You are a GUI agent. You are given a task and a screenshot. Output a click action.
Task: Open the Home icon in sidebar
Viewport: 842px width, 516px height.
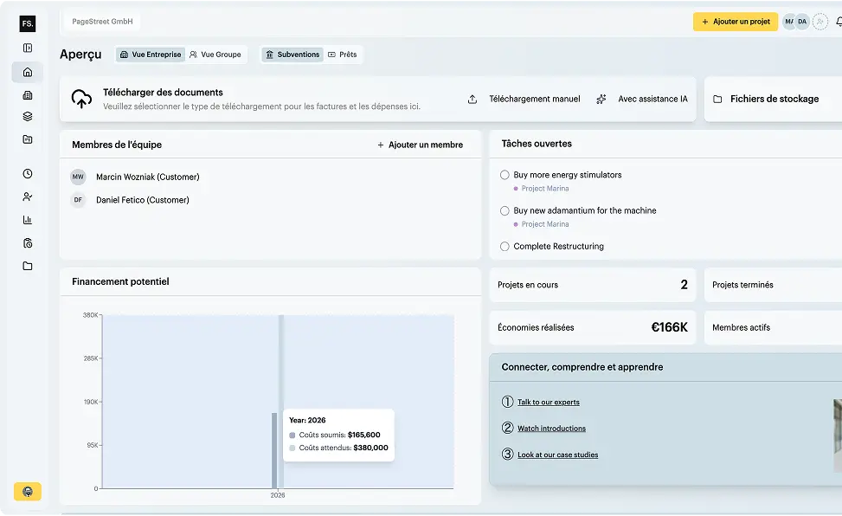pos(28,72)
